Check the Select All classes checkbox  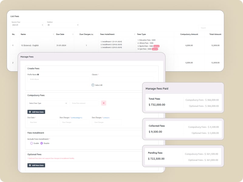[x=93, y=85]
